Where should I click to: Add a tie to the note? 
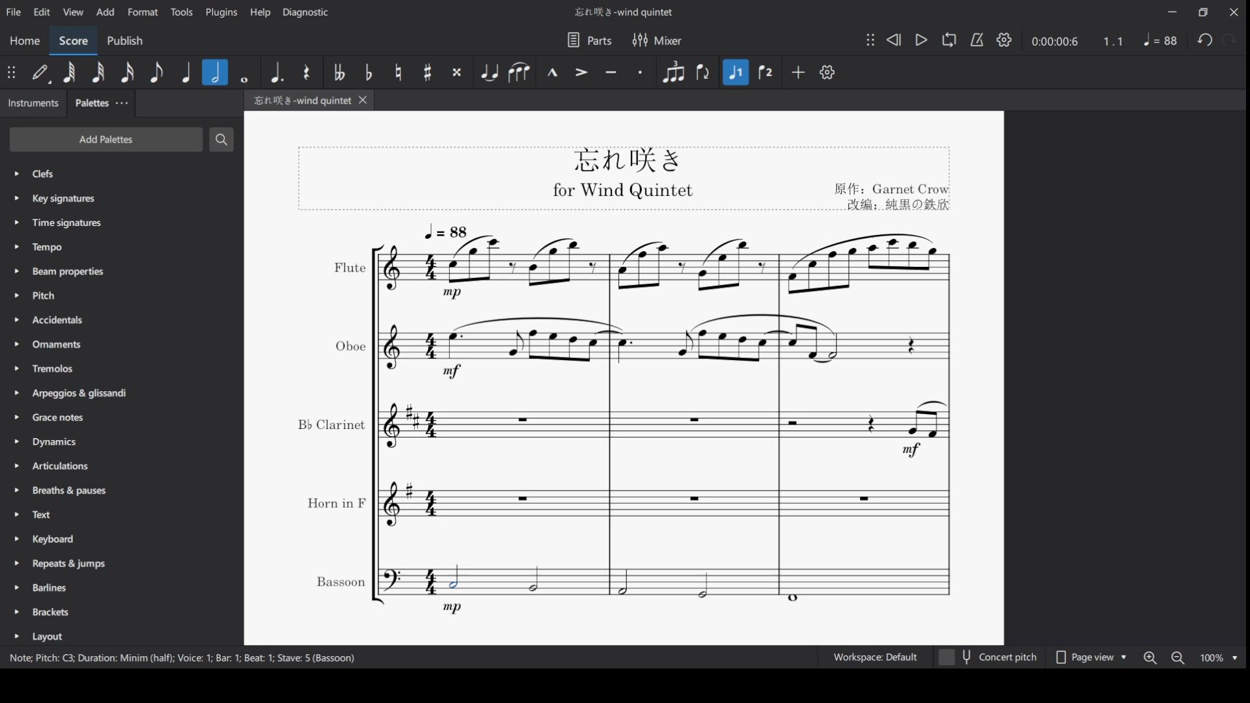[x=490, y=72]
